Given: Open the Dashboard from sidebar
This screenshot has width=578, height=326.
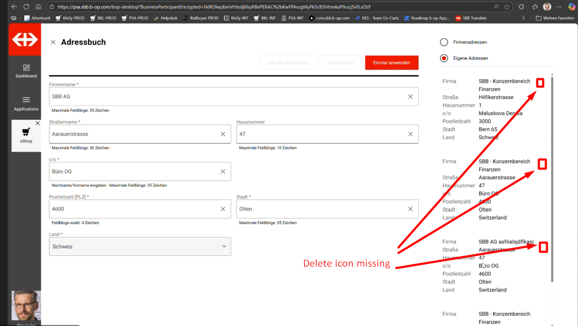Looking at the screenshot, I should 26,71.
